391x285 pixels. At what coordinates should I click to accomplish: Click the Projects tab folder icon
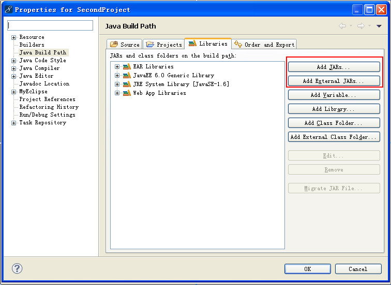click(x=150, y=44)
